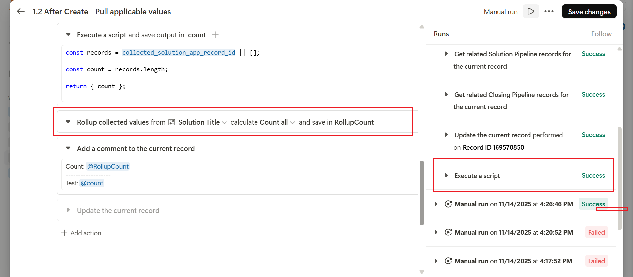Screen dimensions: 633x277
Task: Collapse the Rollup collected values action
Action: point(68,122)
